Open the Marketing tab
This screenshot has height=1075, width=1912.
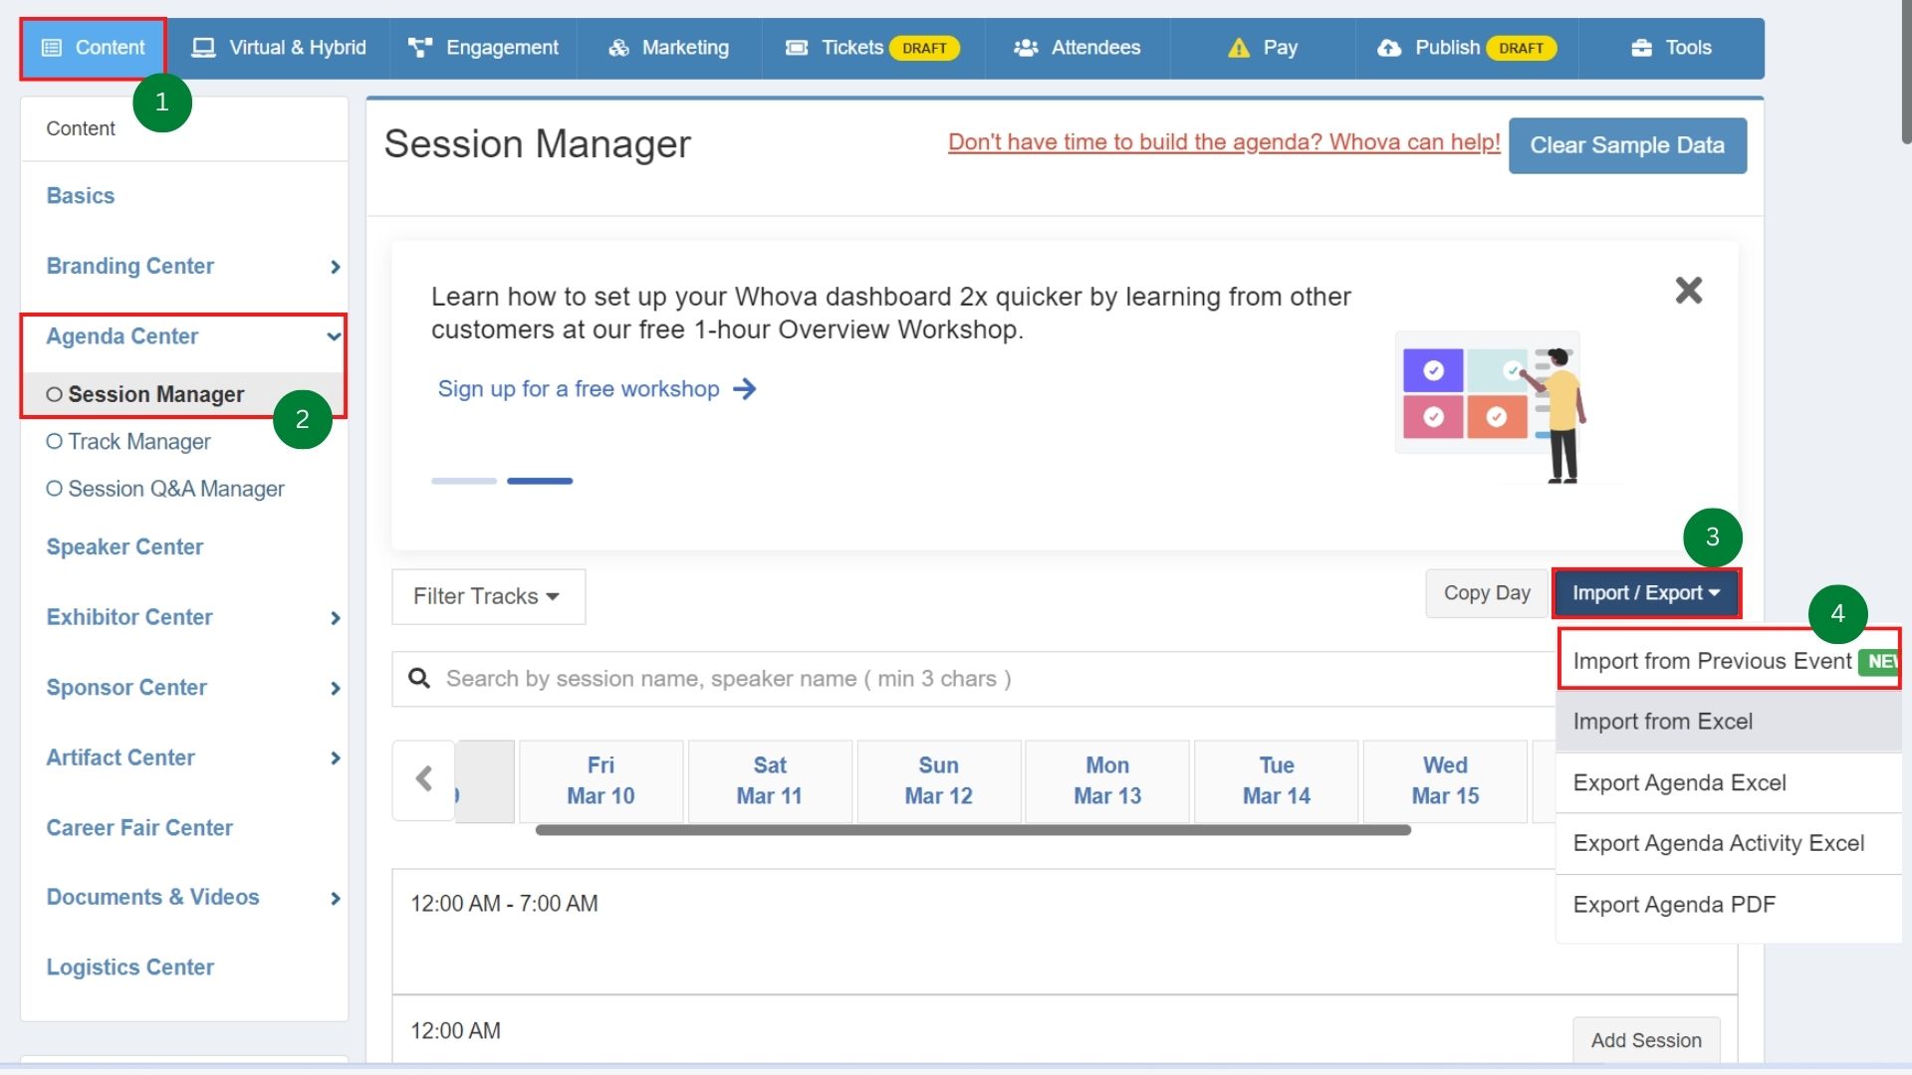[x=669, y=48]
